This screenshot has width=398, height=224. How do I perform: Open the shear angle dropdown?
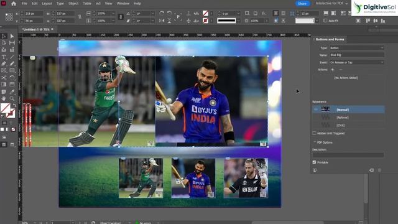[x=152, y=21]
